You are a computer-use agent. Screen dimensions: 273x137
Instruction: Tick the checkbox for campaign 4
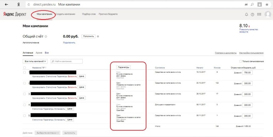(x=25, y=105)
